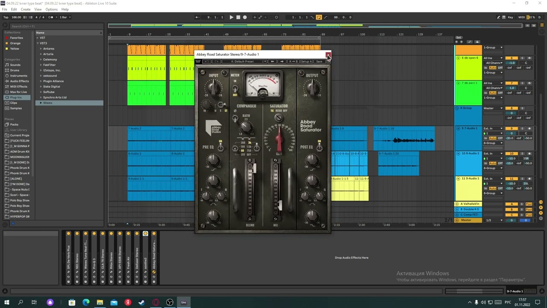
Task: Expand the FabFilter plugin folder
Action: 41,65
